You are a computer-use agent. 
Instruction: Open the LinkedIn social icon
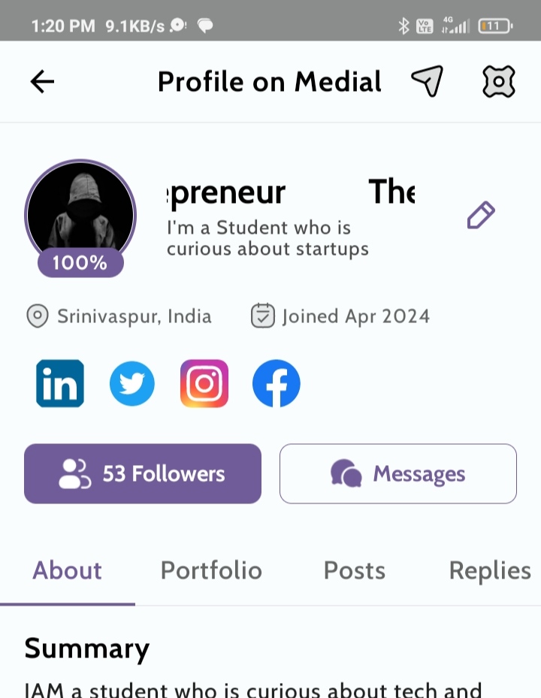(60, 383)
